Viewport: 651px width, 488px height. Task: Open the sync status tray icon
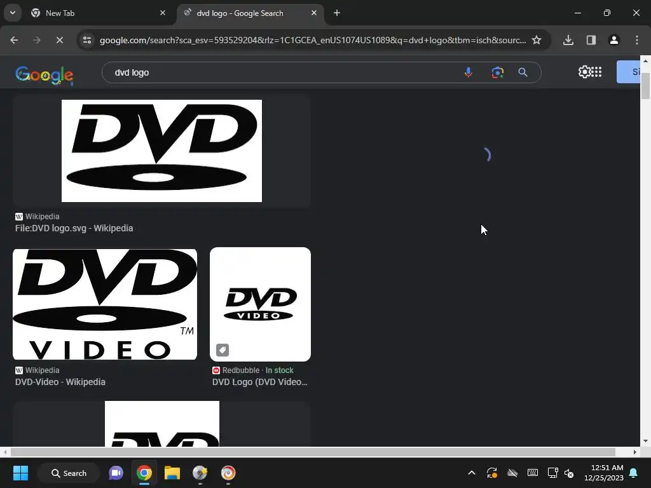pyautogui.click(x=492, y=473)
